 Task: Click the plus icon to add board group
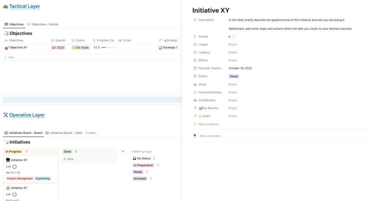[x=123, y=151]
